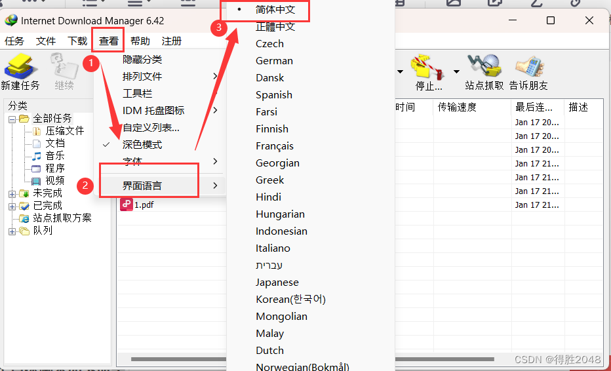
Task: Select 站点抓取方案 in the tree
Action: [x=62, y=218]
